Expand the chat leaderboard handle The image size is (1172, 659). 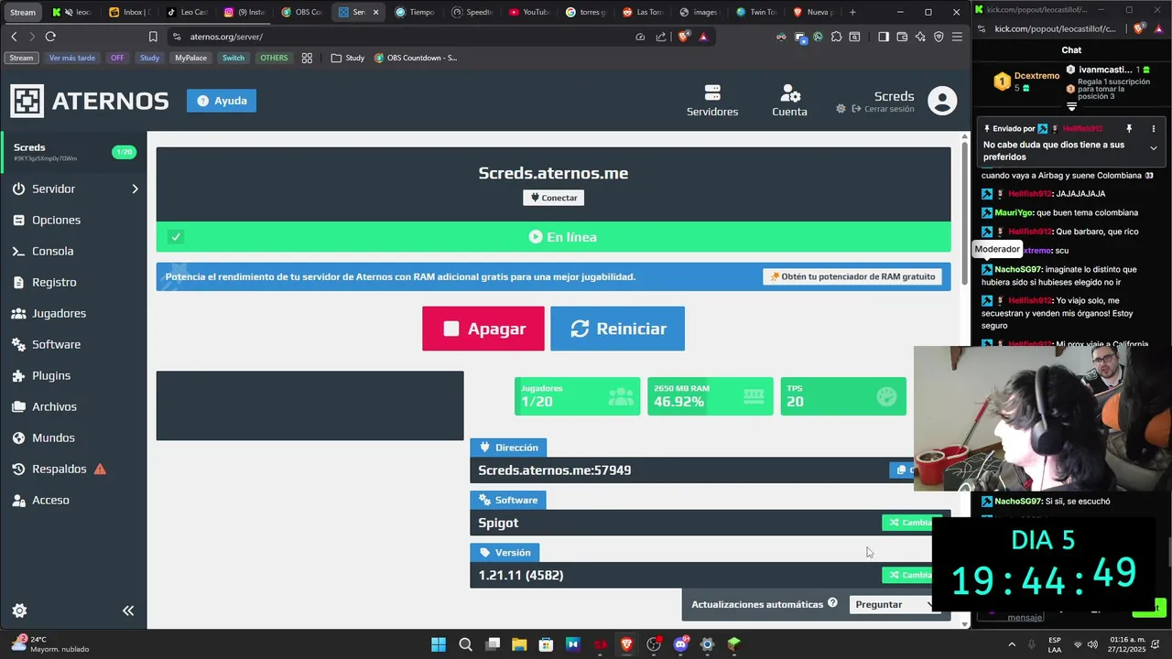coord(1071,107)
